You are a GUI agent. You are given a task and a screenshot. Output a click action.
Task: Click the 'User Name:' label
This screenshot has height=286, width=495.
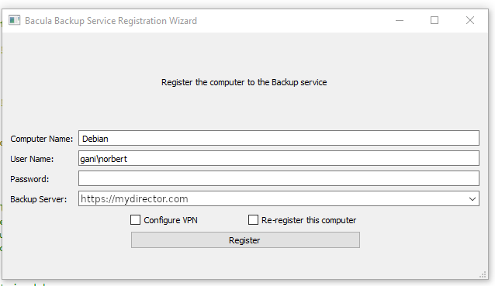(32, 159)
